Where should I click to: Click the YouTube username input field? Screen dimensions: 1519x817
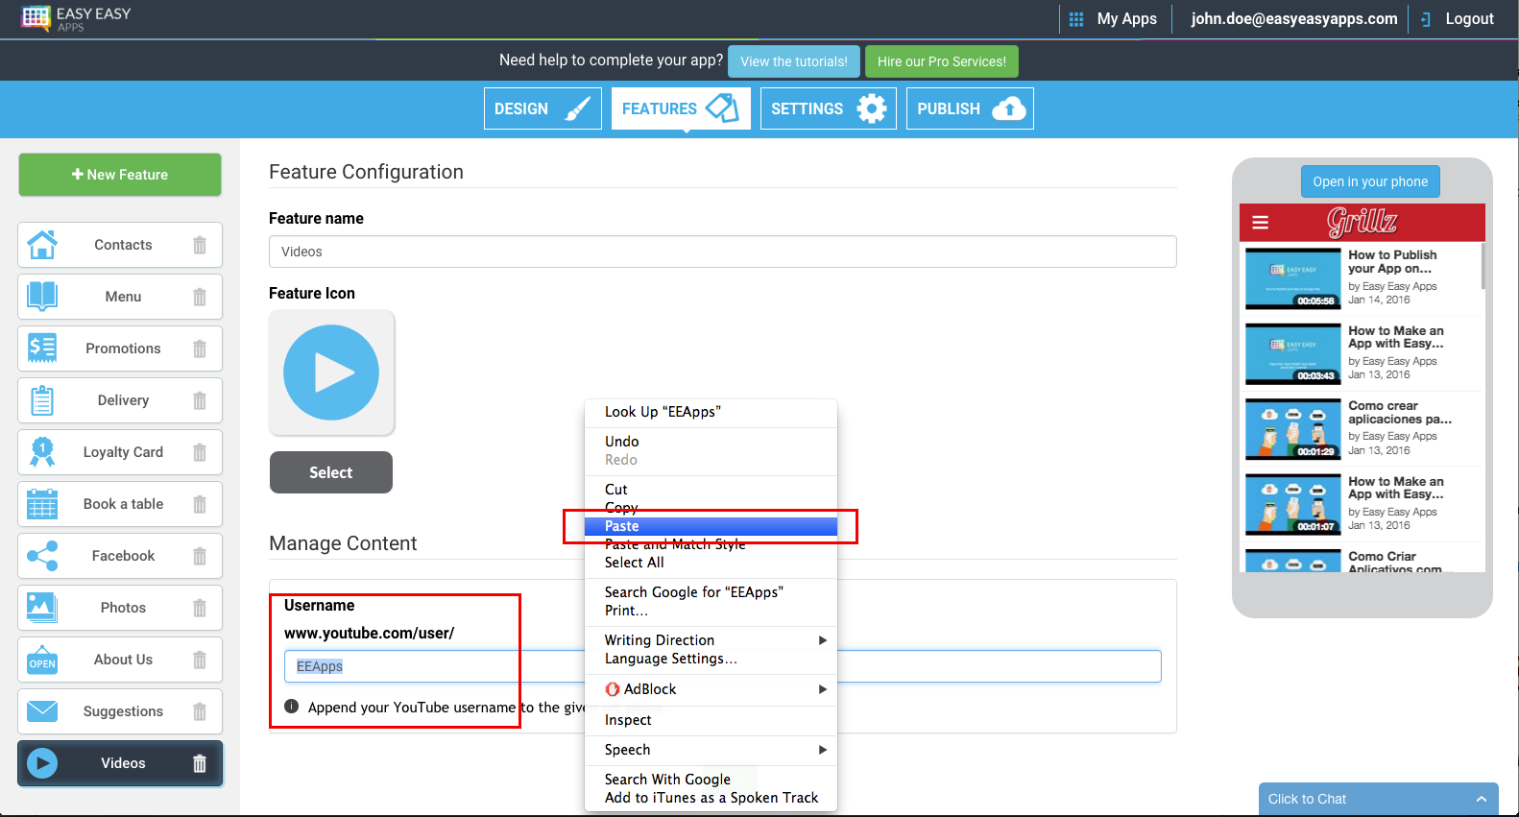(723, 666)
